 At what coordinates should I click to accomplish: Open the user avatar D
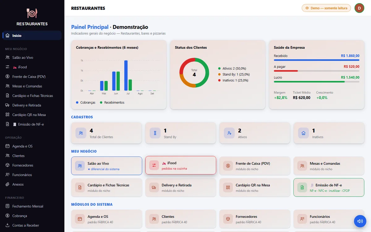click(x=359, y=8)
